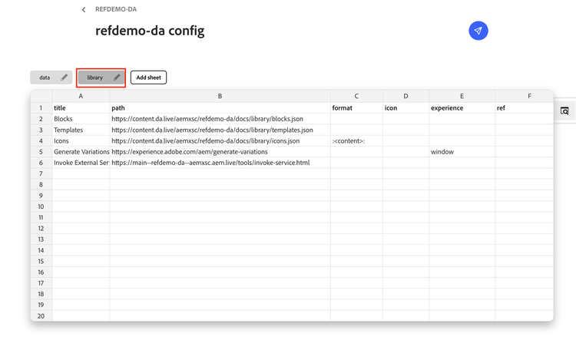This screenshot has height=340, width=576.
Task: Open the preview icon right of the sheet
Action: pos(564,111)
